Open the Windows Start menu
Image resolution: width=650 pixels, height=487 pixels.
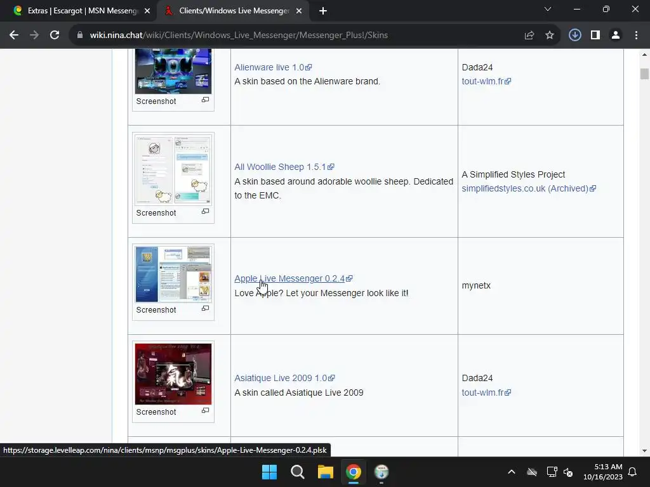click(x=269, y=472)
